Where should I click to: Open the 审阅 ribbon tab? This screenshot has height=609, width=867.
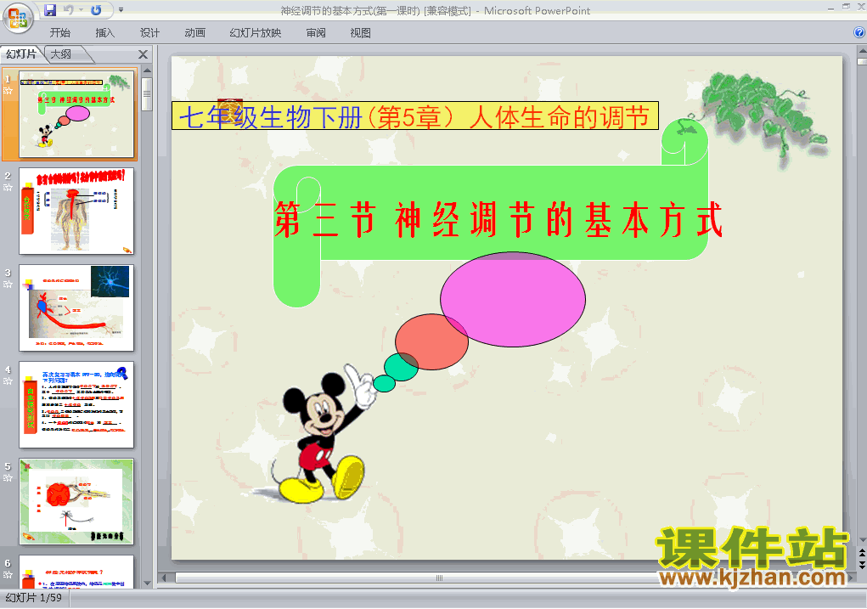[316, 32]
